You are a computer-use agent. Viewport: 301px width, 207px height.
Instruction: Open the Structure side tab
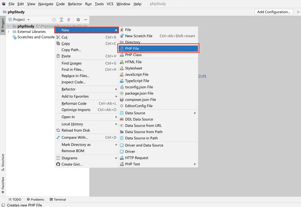tap(3, 162)
